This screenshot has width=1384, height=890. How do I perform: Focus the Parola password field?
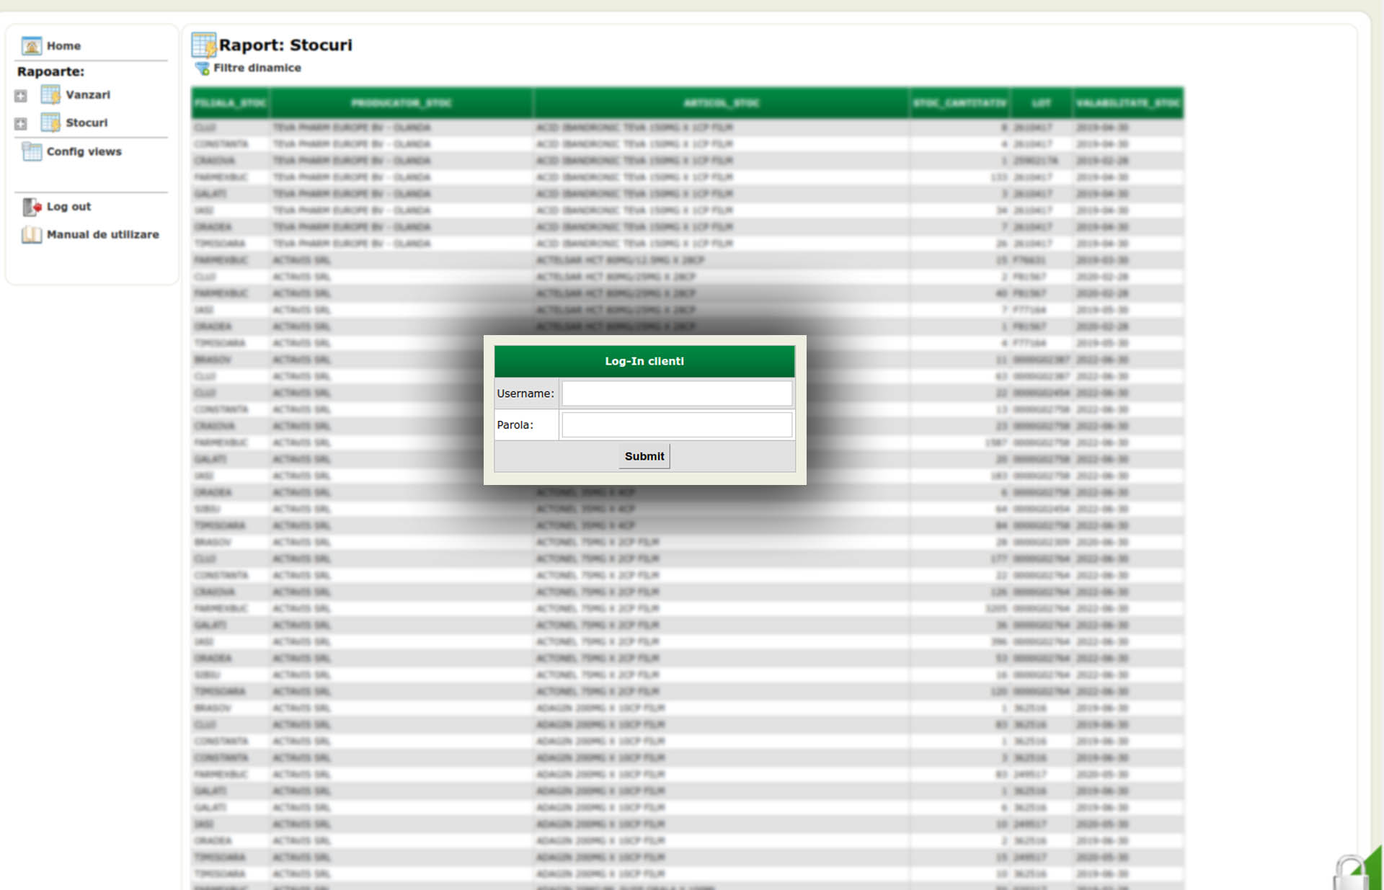click(676, 425)
